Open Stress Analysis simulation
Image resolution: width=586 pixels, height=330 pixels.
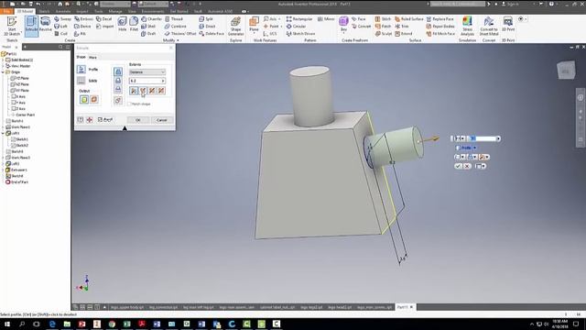(467, 27)
